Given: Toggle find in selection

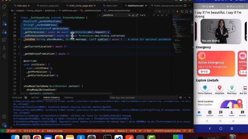Looking at the screenshot, I should point(162,15).
